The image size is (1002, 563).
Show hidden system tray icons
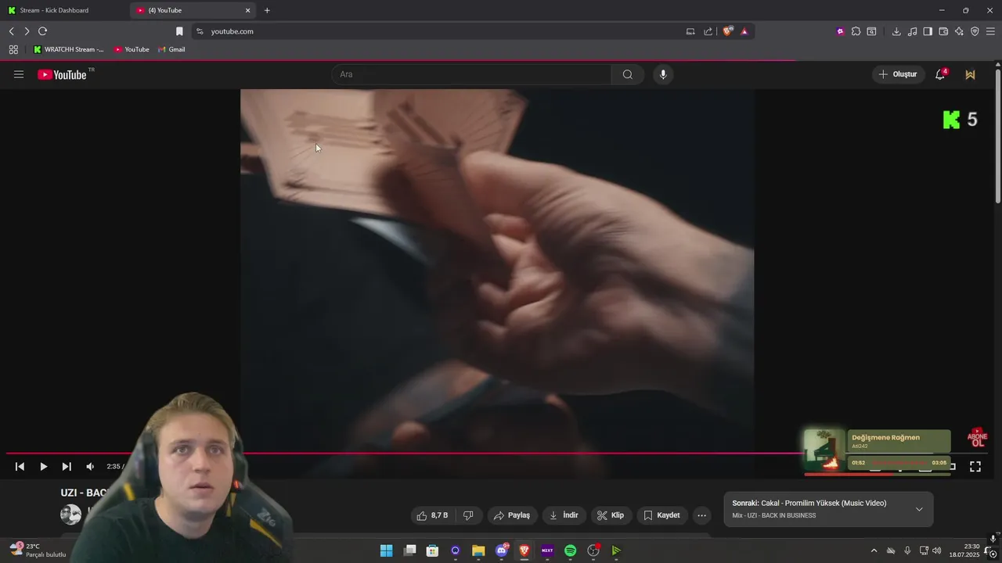(874, 550)
